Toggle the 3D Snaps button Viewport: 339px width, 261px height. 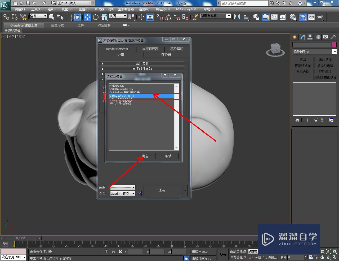(x=160, y=17)
